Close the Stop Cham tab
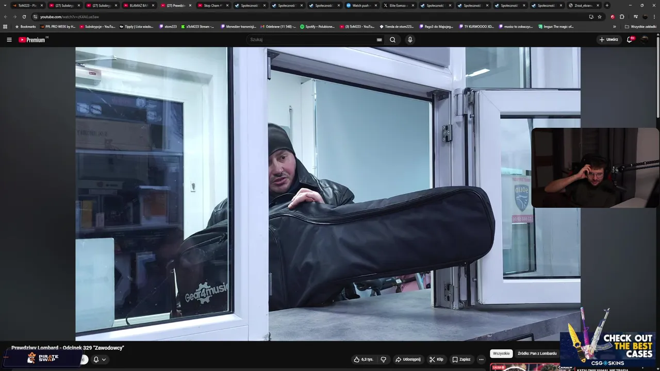660x371 pixels. pos(227,5)
